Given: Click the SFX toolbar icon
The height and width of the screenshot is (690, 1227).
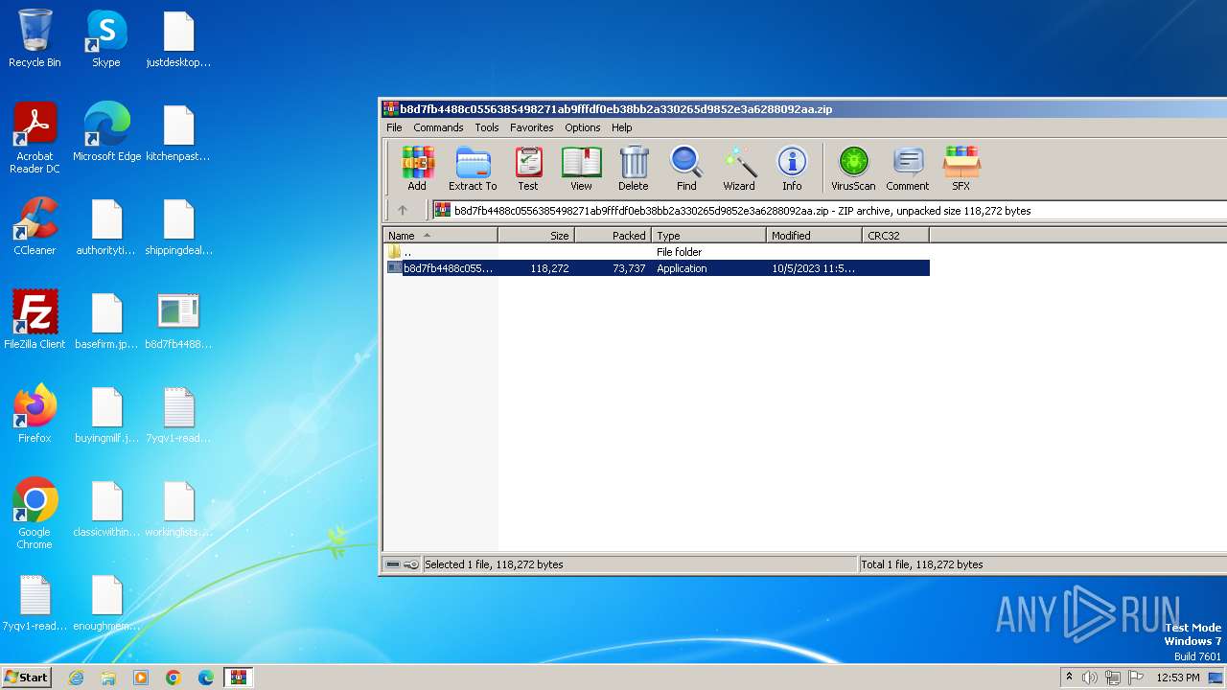Looking at the screenshot, I should pyautogui.click(x=961, y=169).
